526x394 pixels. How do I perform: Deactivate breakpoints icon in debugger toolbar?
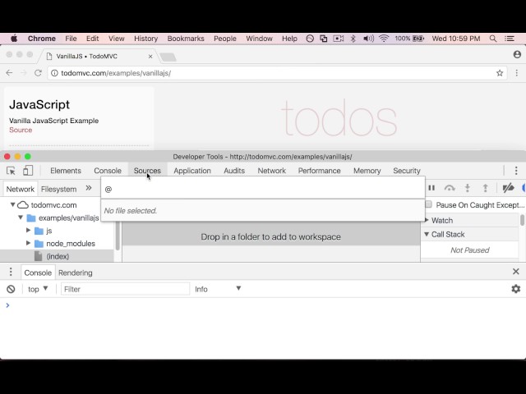[508, 188]
